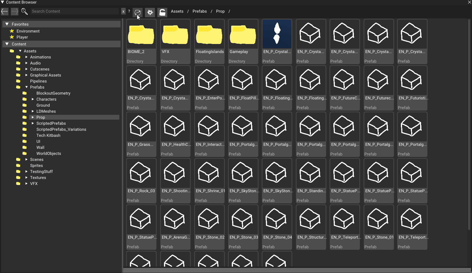Open the VFX directory folder tile
The image size is (472, 273).
(x=175, y=41)
